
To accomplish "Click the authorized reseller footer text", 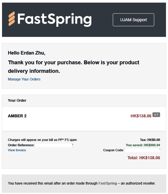I will [82, 183].
